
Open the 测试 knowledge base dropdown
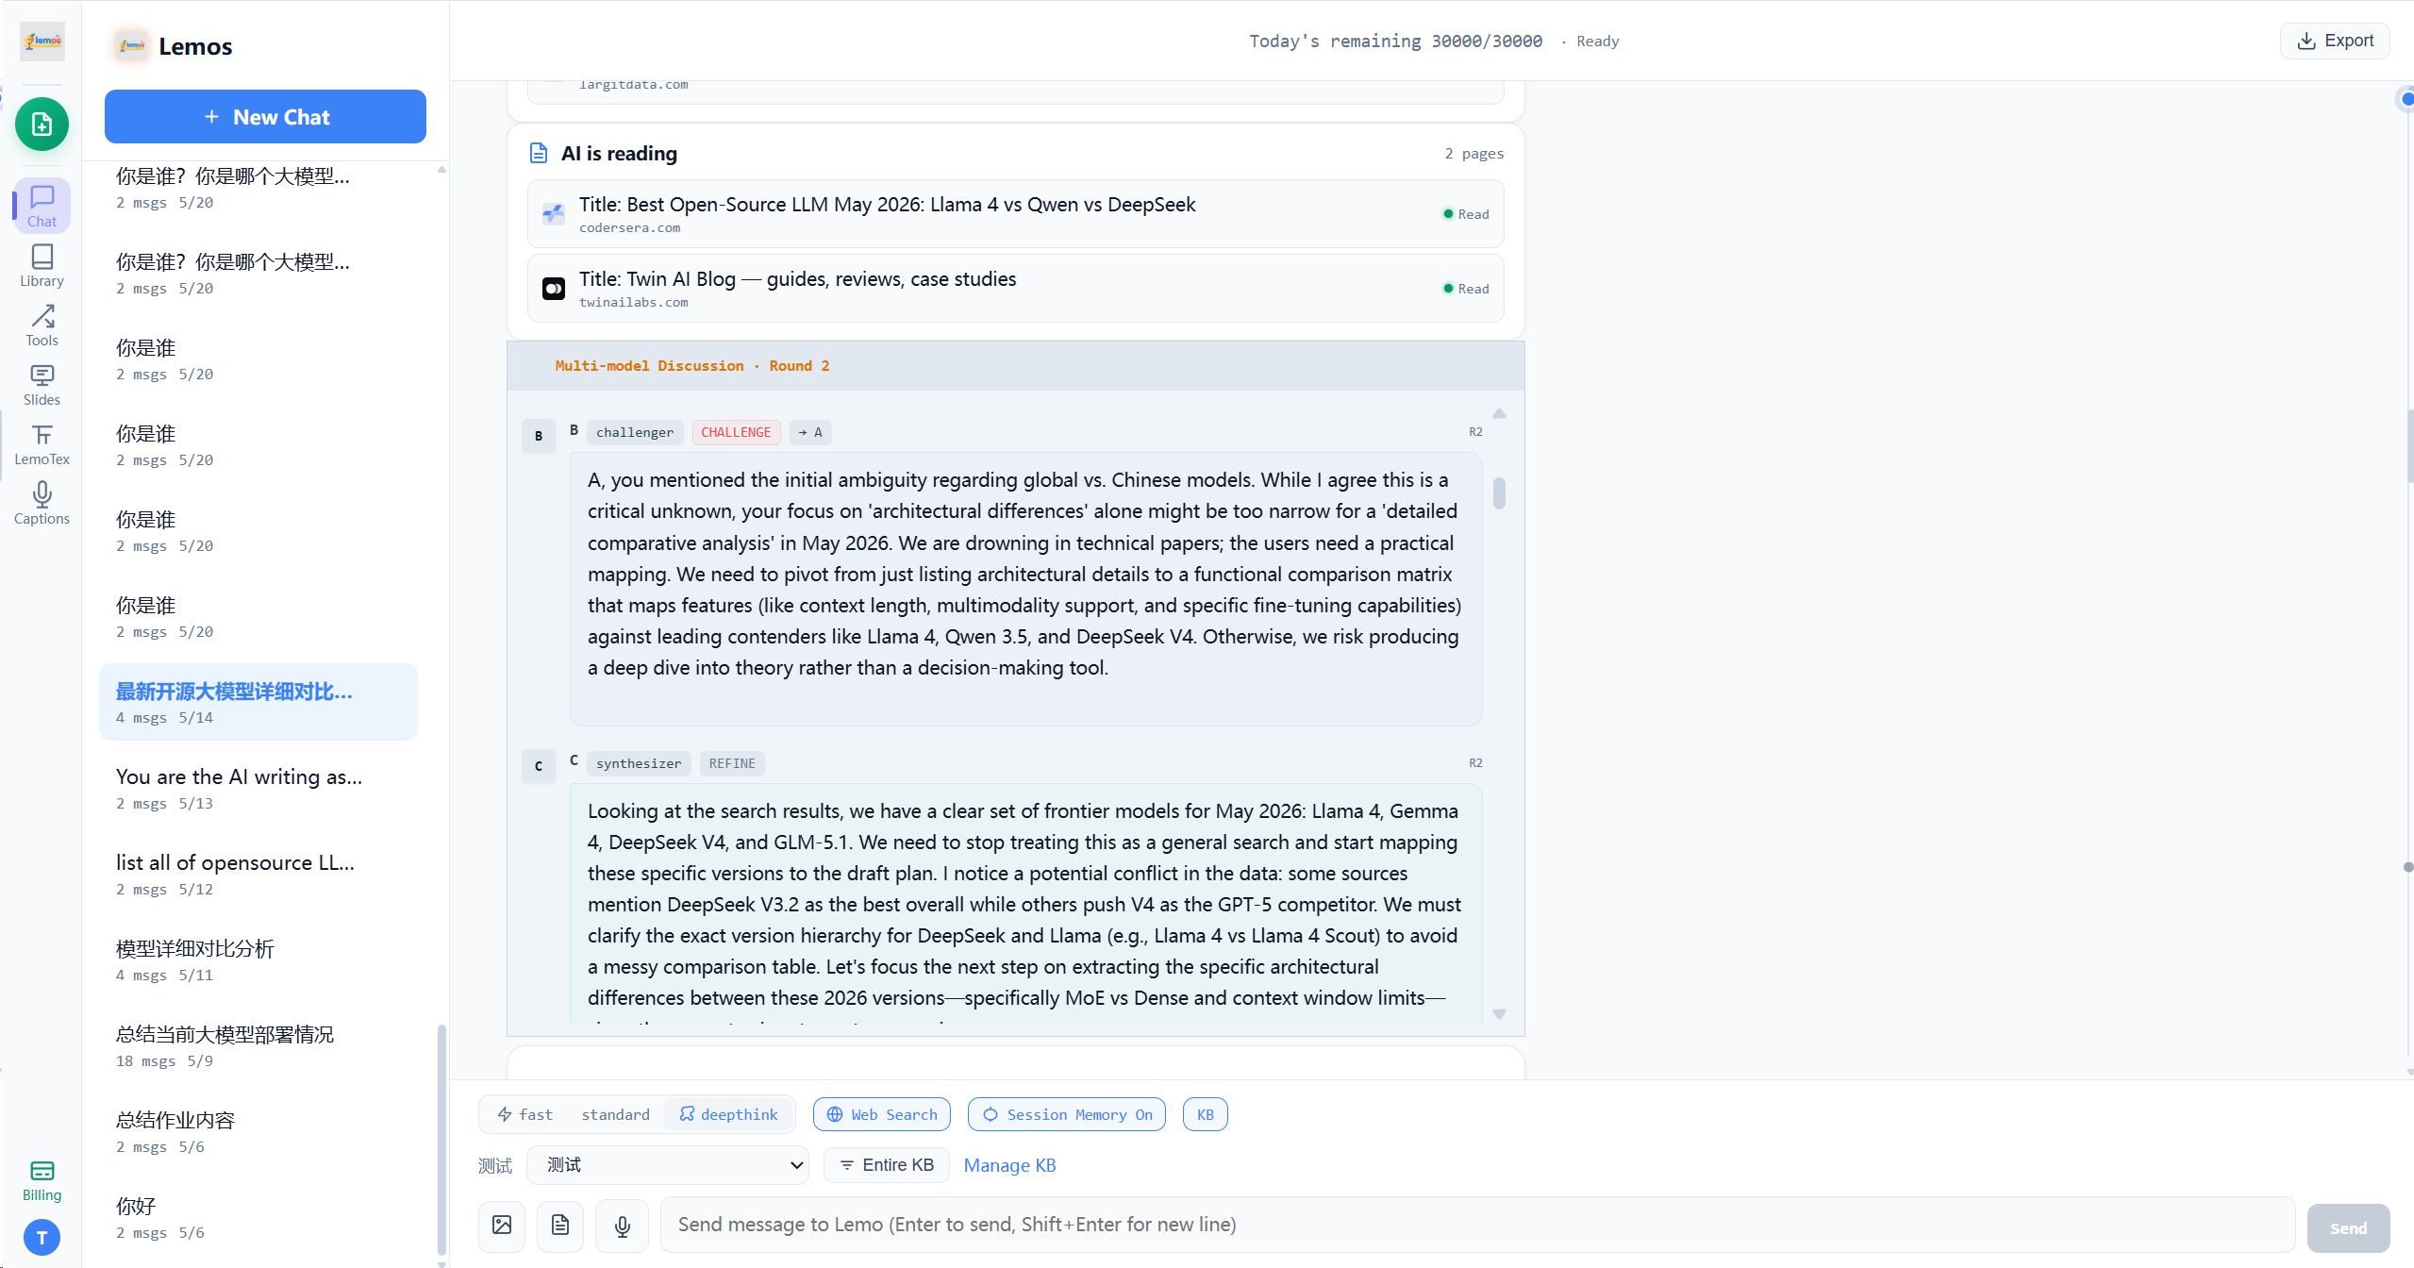[668, 1165]
